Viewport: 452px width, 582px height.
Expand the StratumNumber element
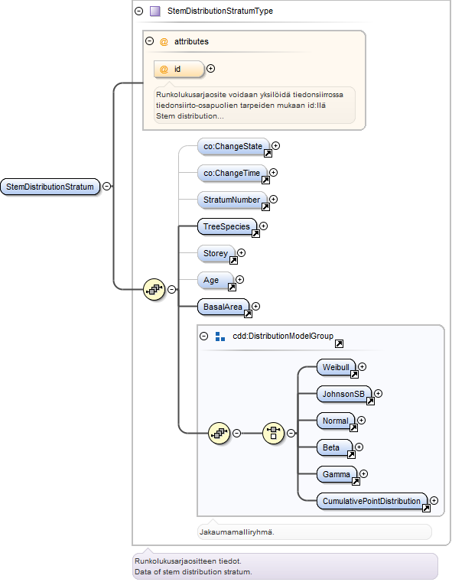tap(274, 200)
